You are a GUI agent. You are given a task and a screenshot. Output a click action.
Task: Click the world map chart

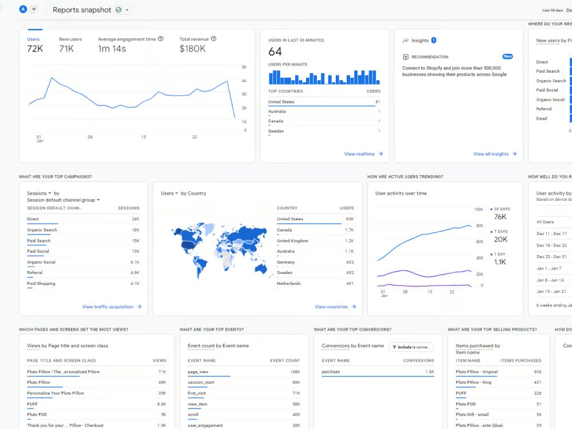(221, 251)
